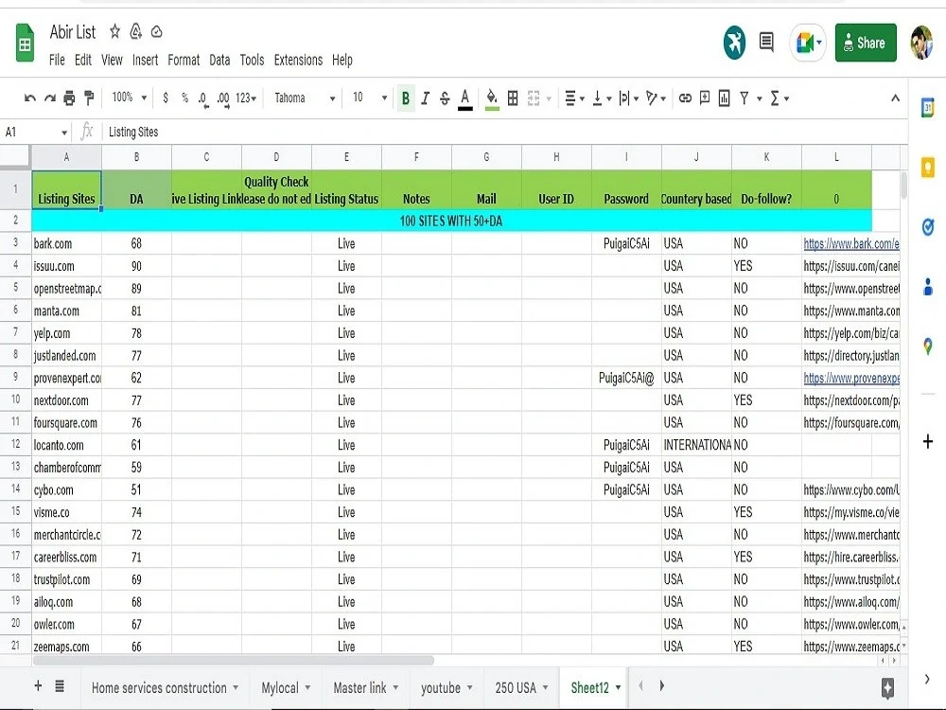This screenshot has width=946, height=710.
Task: Open text rotation dropdown
Action: coord(656,98)
